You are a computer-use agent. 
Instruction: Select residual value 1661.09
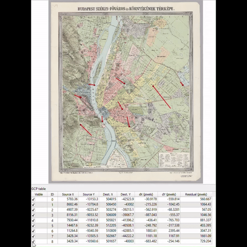[205, 236]
